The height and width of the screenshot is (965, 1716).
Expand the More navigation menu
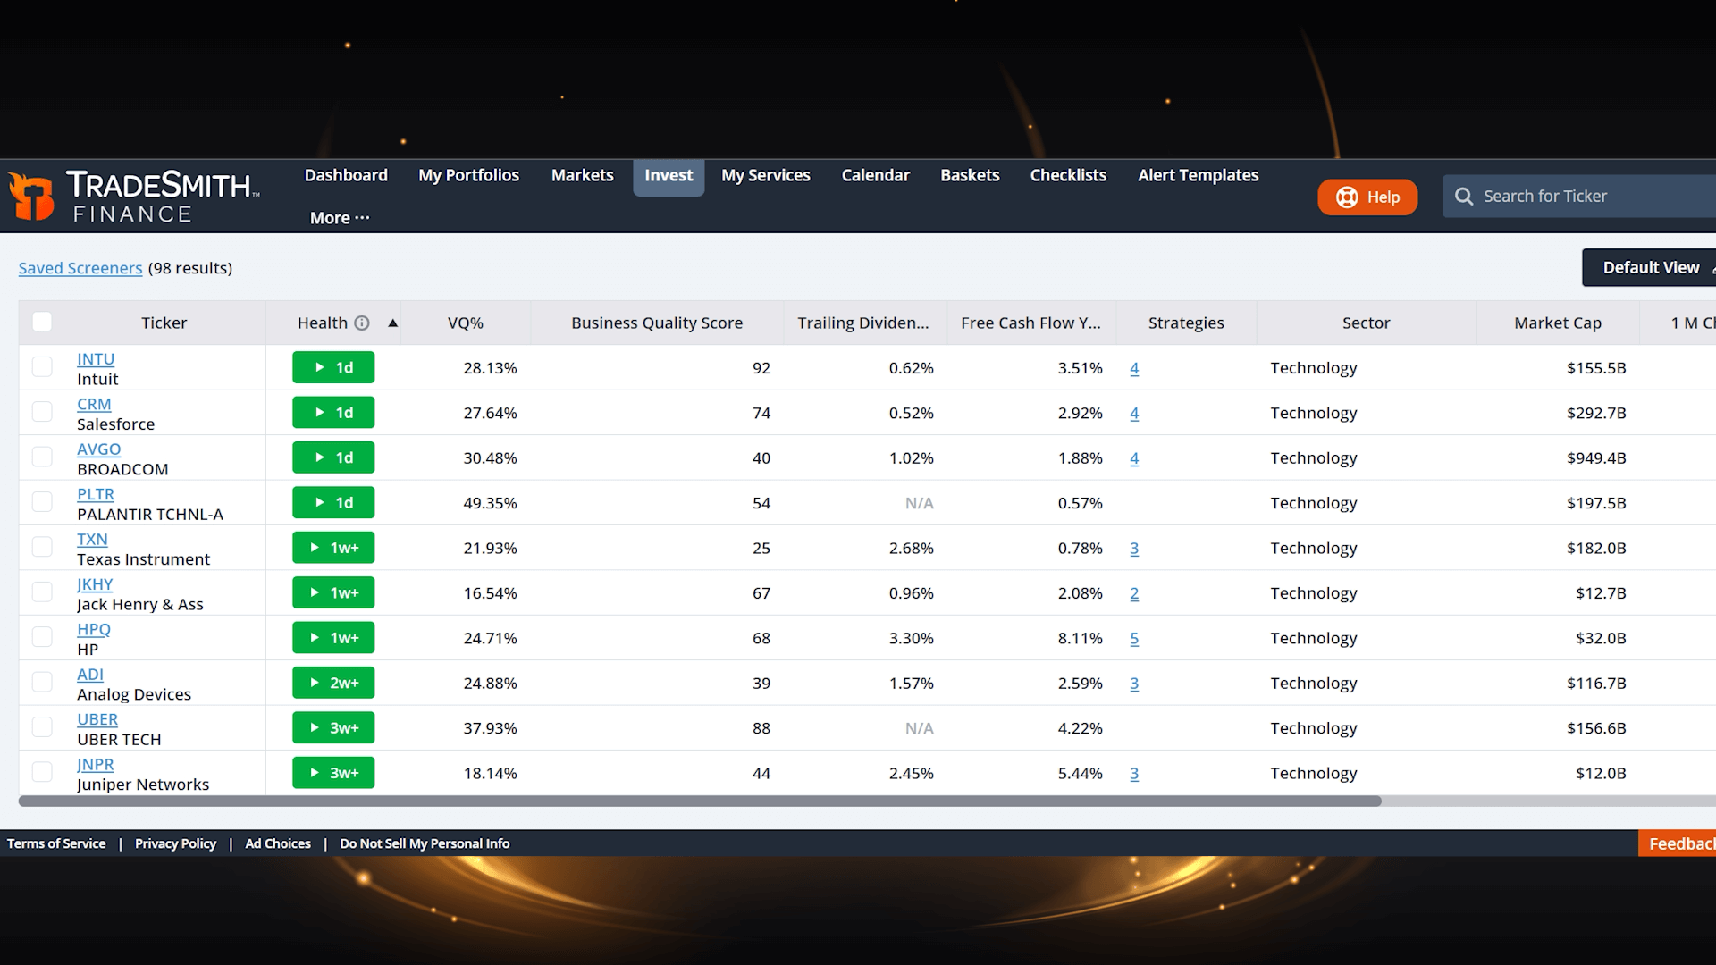point(338,217)
